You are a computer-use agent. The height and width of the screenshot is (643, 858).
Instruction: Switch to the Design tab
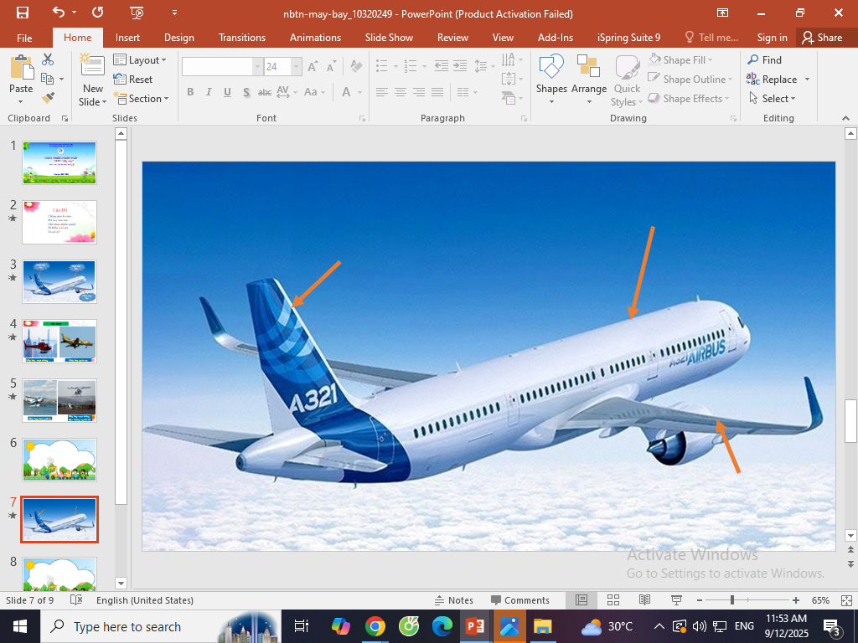(x=178, y=38)
